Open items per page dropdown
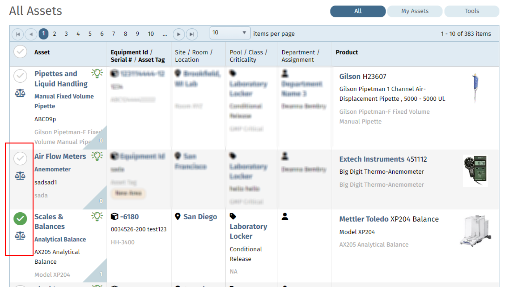 [x=230, y=33]
